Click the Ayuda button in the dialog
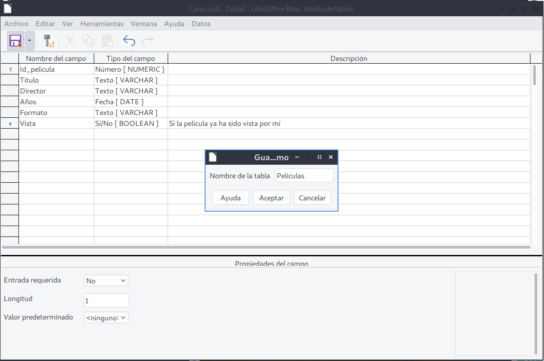544x361 pixels. tap(230, 198)
